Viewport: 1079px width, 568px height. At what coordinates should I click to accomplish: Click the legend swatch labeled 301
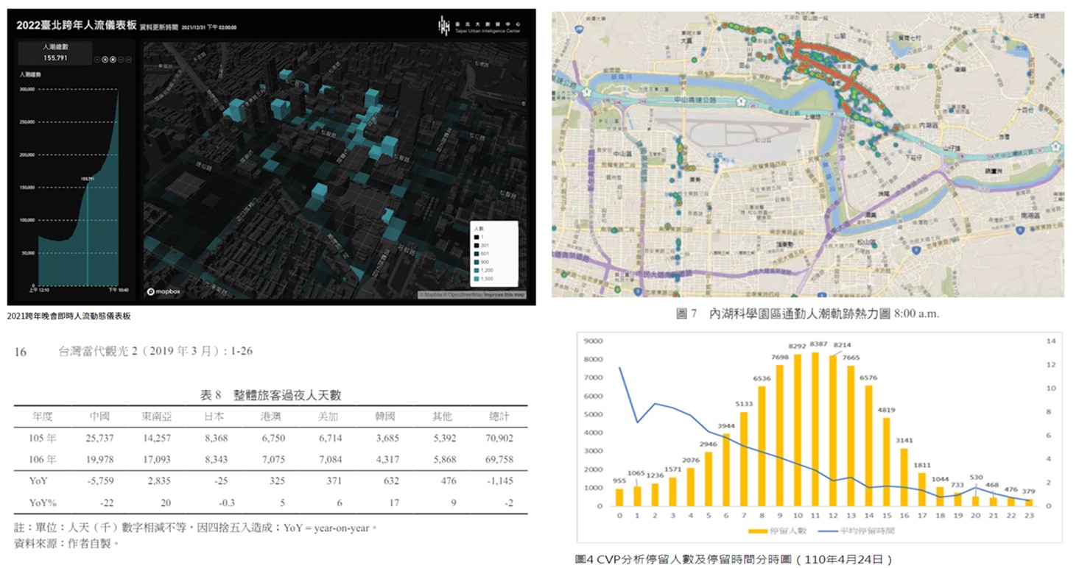tap(478, 246)
